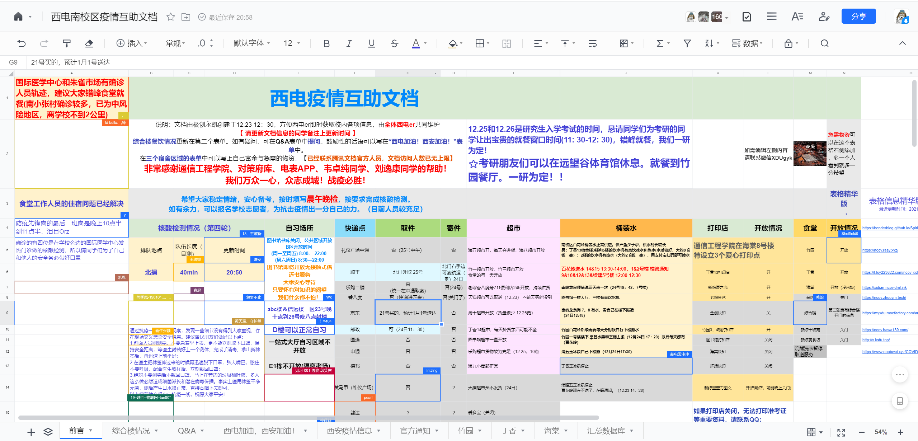Switch to the Q&A sheet tab
This screenshot has height=441, width=918.
click(x=187, y=431)
